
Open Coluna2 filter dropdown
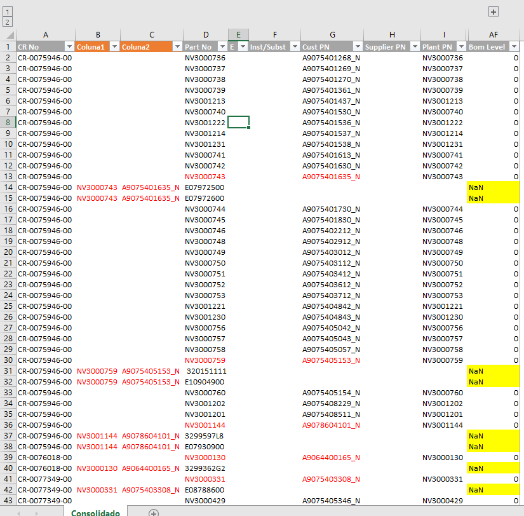[x=177, y=46]
